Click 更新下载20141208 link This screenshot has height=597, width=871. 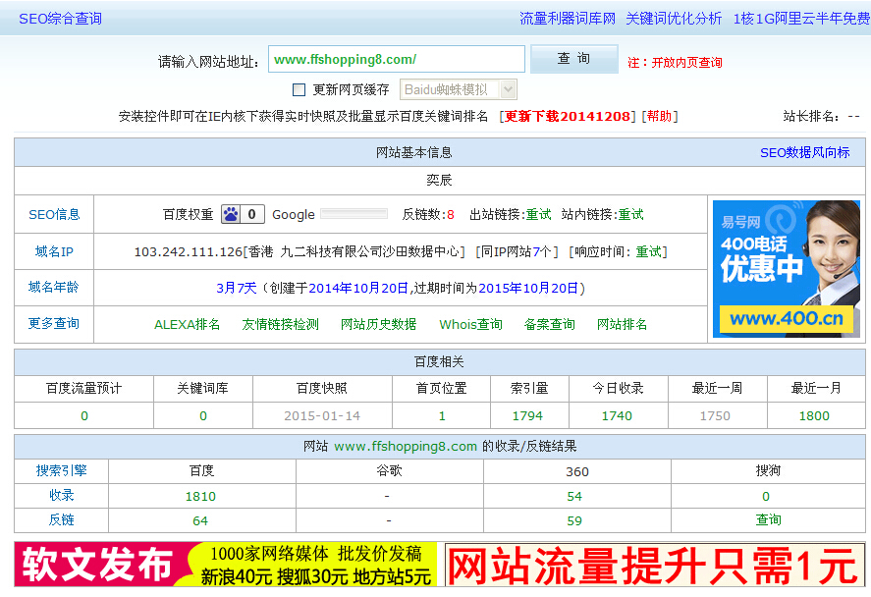coord(567,116)
